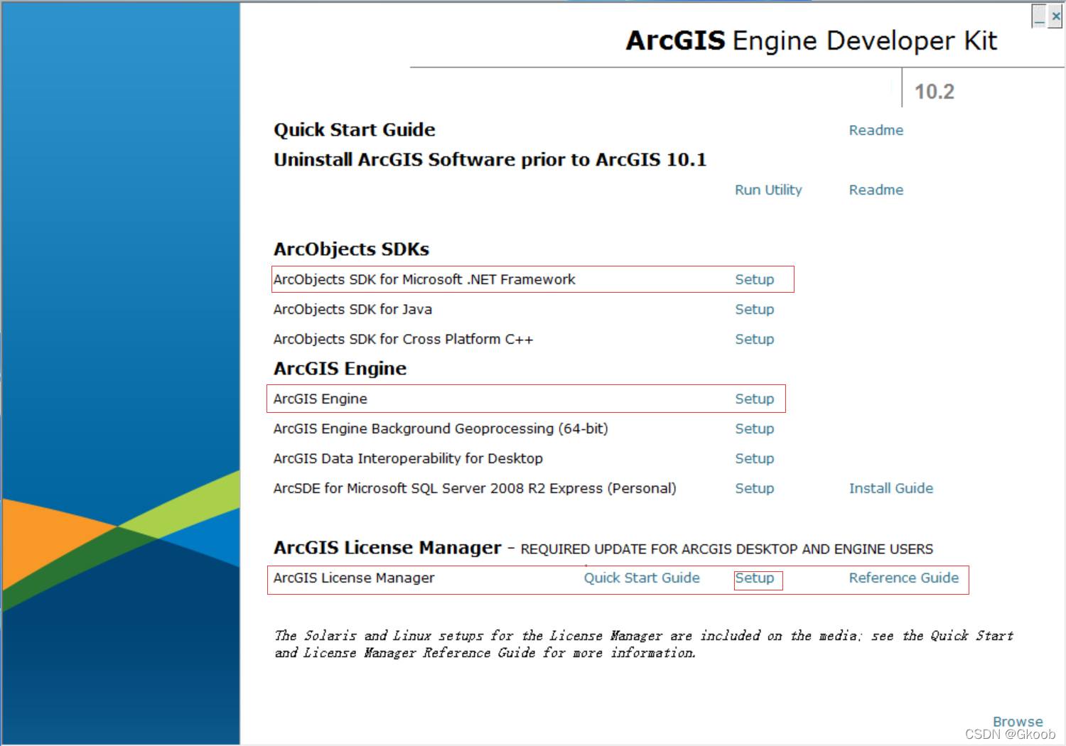
Task: Start the ArcGIS License Manager Setup
Action: coord(754,578)
